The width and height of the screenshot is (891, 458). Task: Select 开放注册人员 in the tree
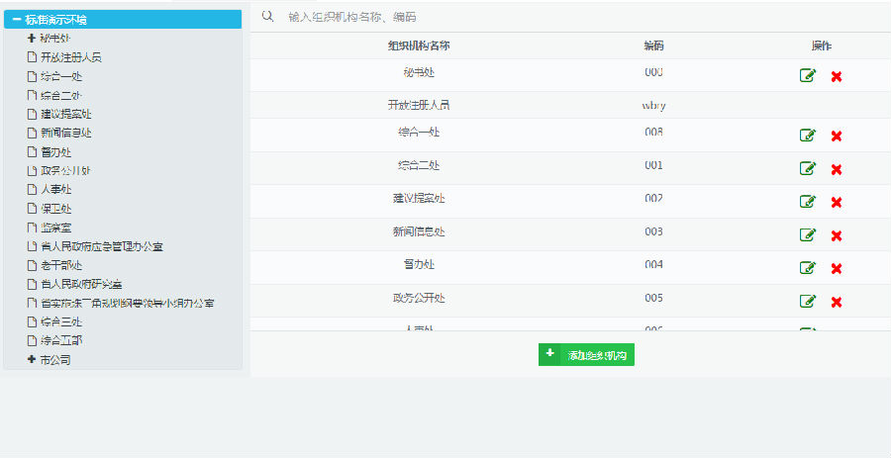click(70, 57)
